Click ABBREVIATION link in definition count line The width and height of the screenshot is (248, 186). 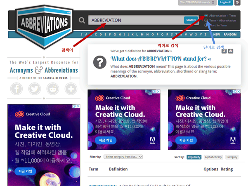pos(158,51)
